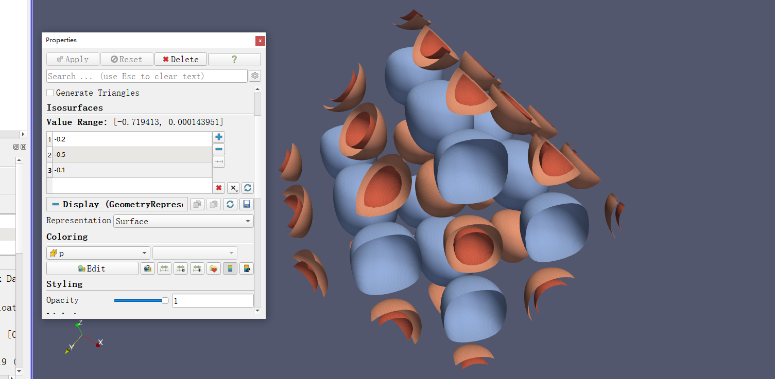This screenshot has height=379, width=775.
Task: Save Display properties as default
Action: click(247, 204)
